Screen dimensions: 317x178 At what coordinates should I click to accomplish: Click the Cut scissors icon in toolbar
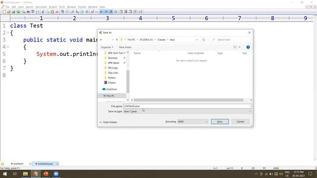pyautogui.click(x=43, y=12)
